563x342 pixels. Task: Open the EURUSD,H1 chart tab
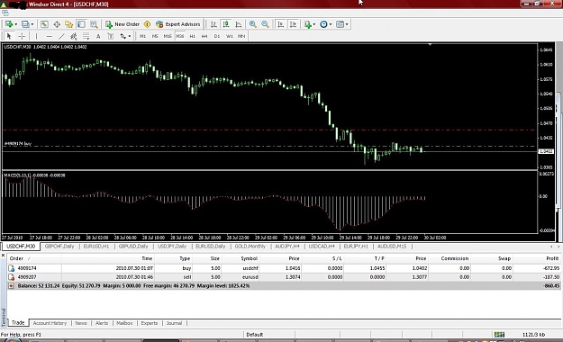coord(95,247)
